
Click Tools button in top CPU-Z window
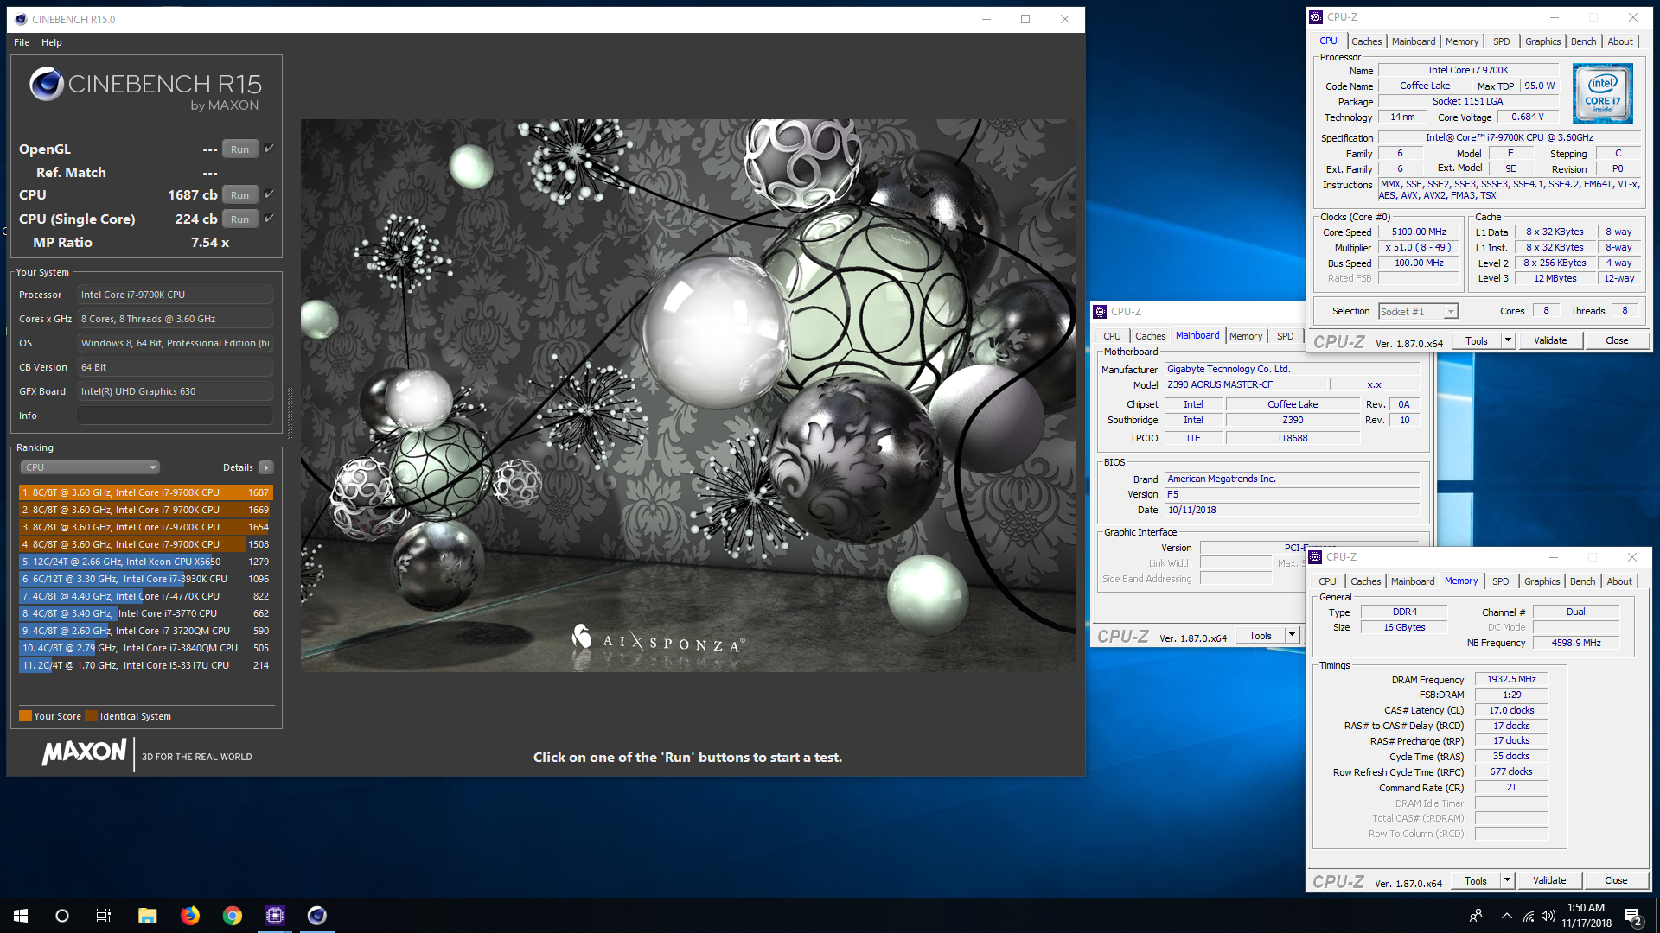pos(1477,341)
